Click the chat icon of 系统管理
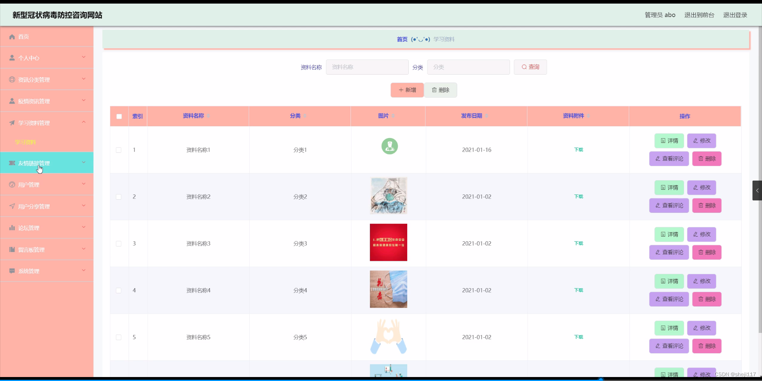 pos(12,271)
